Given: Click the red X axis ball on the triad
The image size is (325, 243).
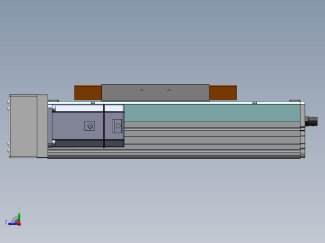Looking at the screenshot, I should [19, 224].
